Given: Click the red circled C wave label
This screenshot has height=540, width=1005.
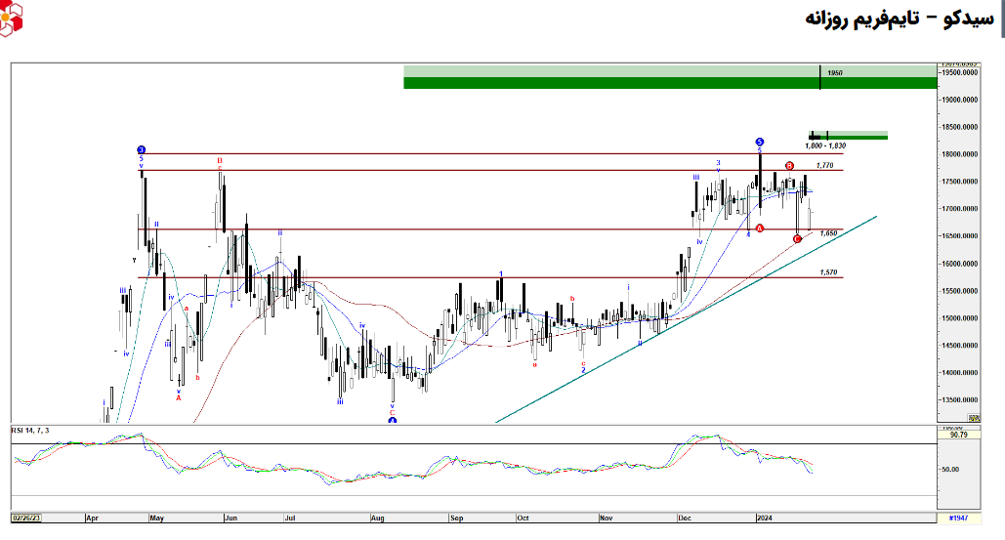Looking at the screenshot, I should tap(797, 238).
